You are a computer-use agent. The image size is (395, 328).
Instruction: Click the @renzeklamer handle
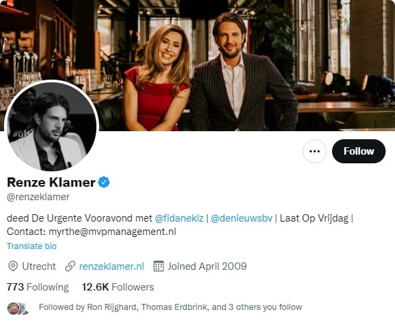coord(38,197)
